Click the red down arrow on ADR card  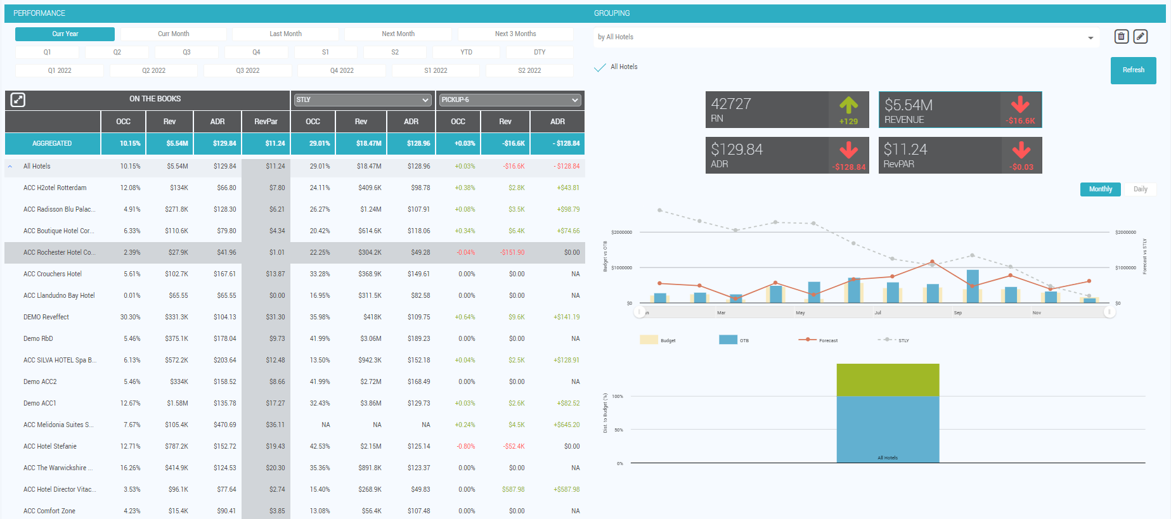click(x=848, y=151)
